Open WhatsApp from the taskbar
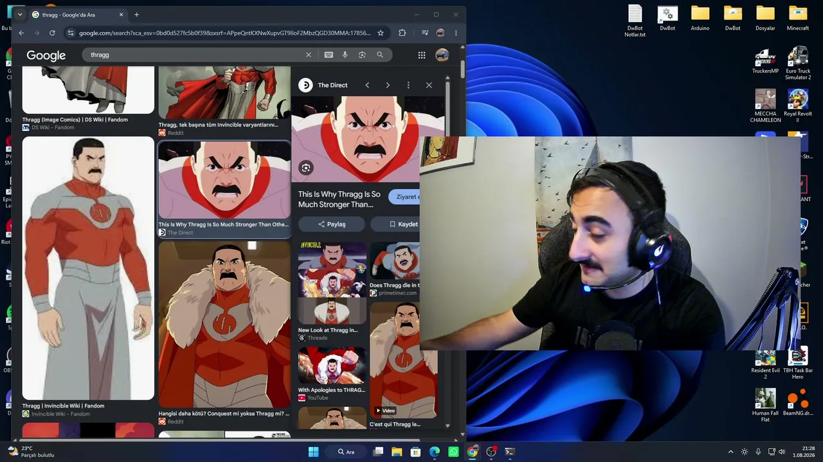 point(453,452)
